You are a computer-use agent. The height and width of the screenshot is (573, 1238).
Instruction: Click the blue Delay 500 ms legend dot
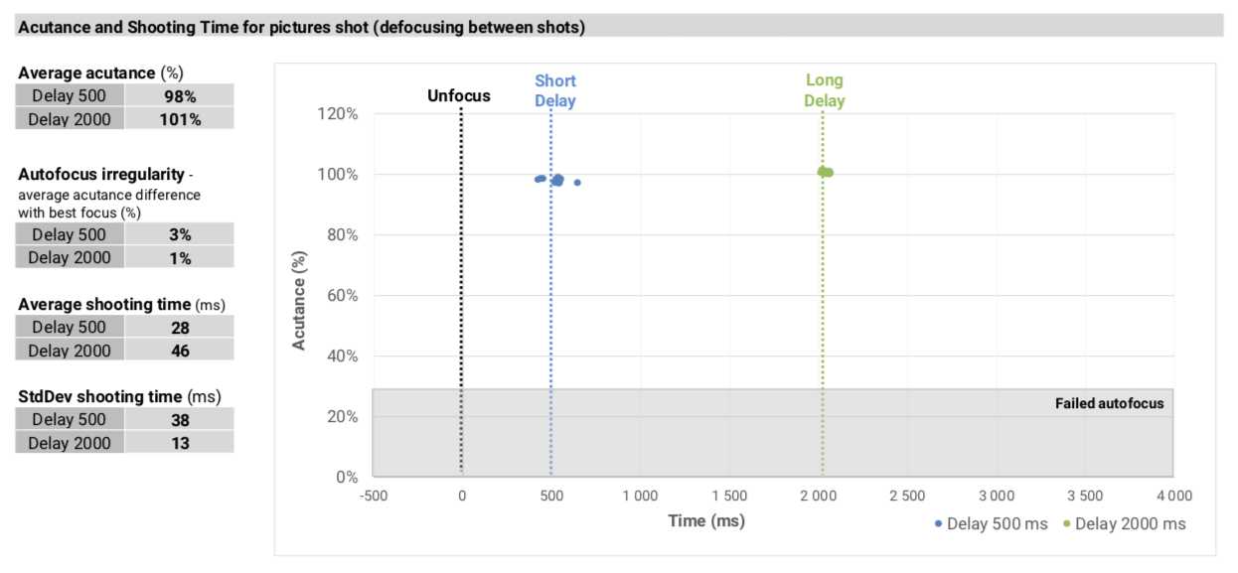click(938, 523)
